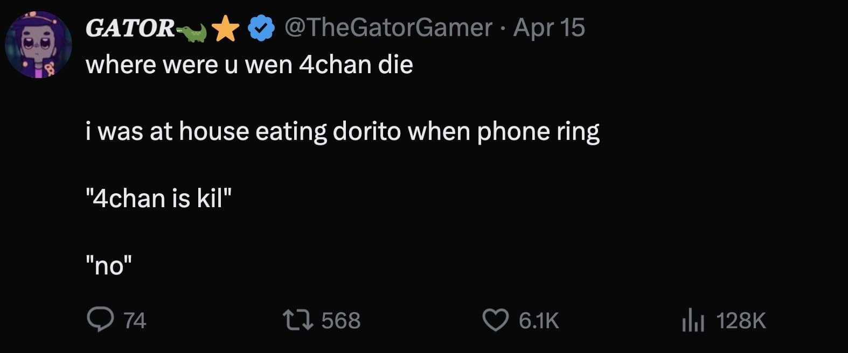Click the 128K views count
Viewport: 848px width, 353px height.
[x=741, y=321]
